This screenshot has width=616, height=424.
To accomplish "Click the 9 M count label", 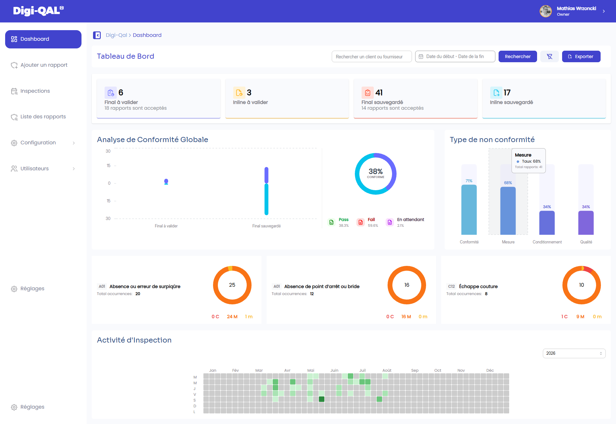I will click(580, 317).
